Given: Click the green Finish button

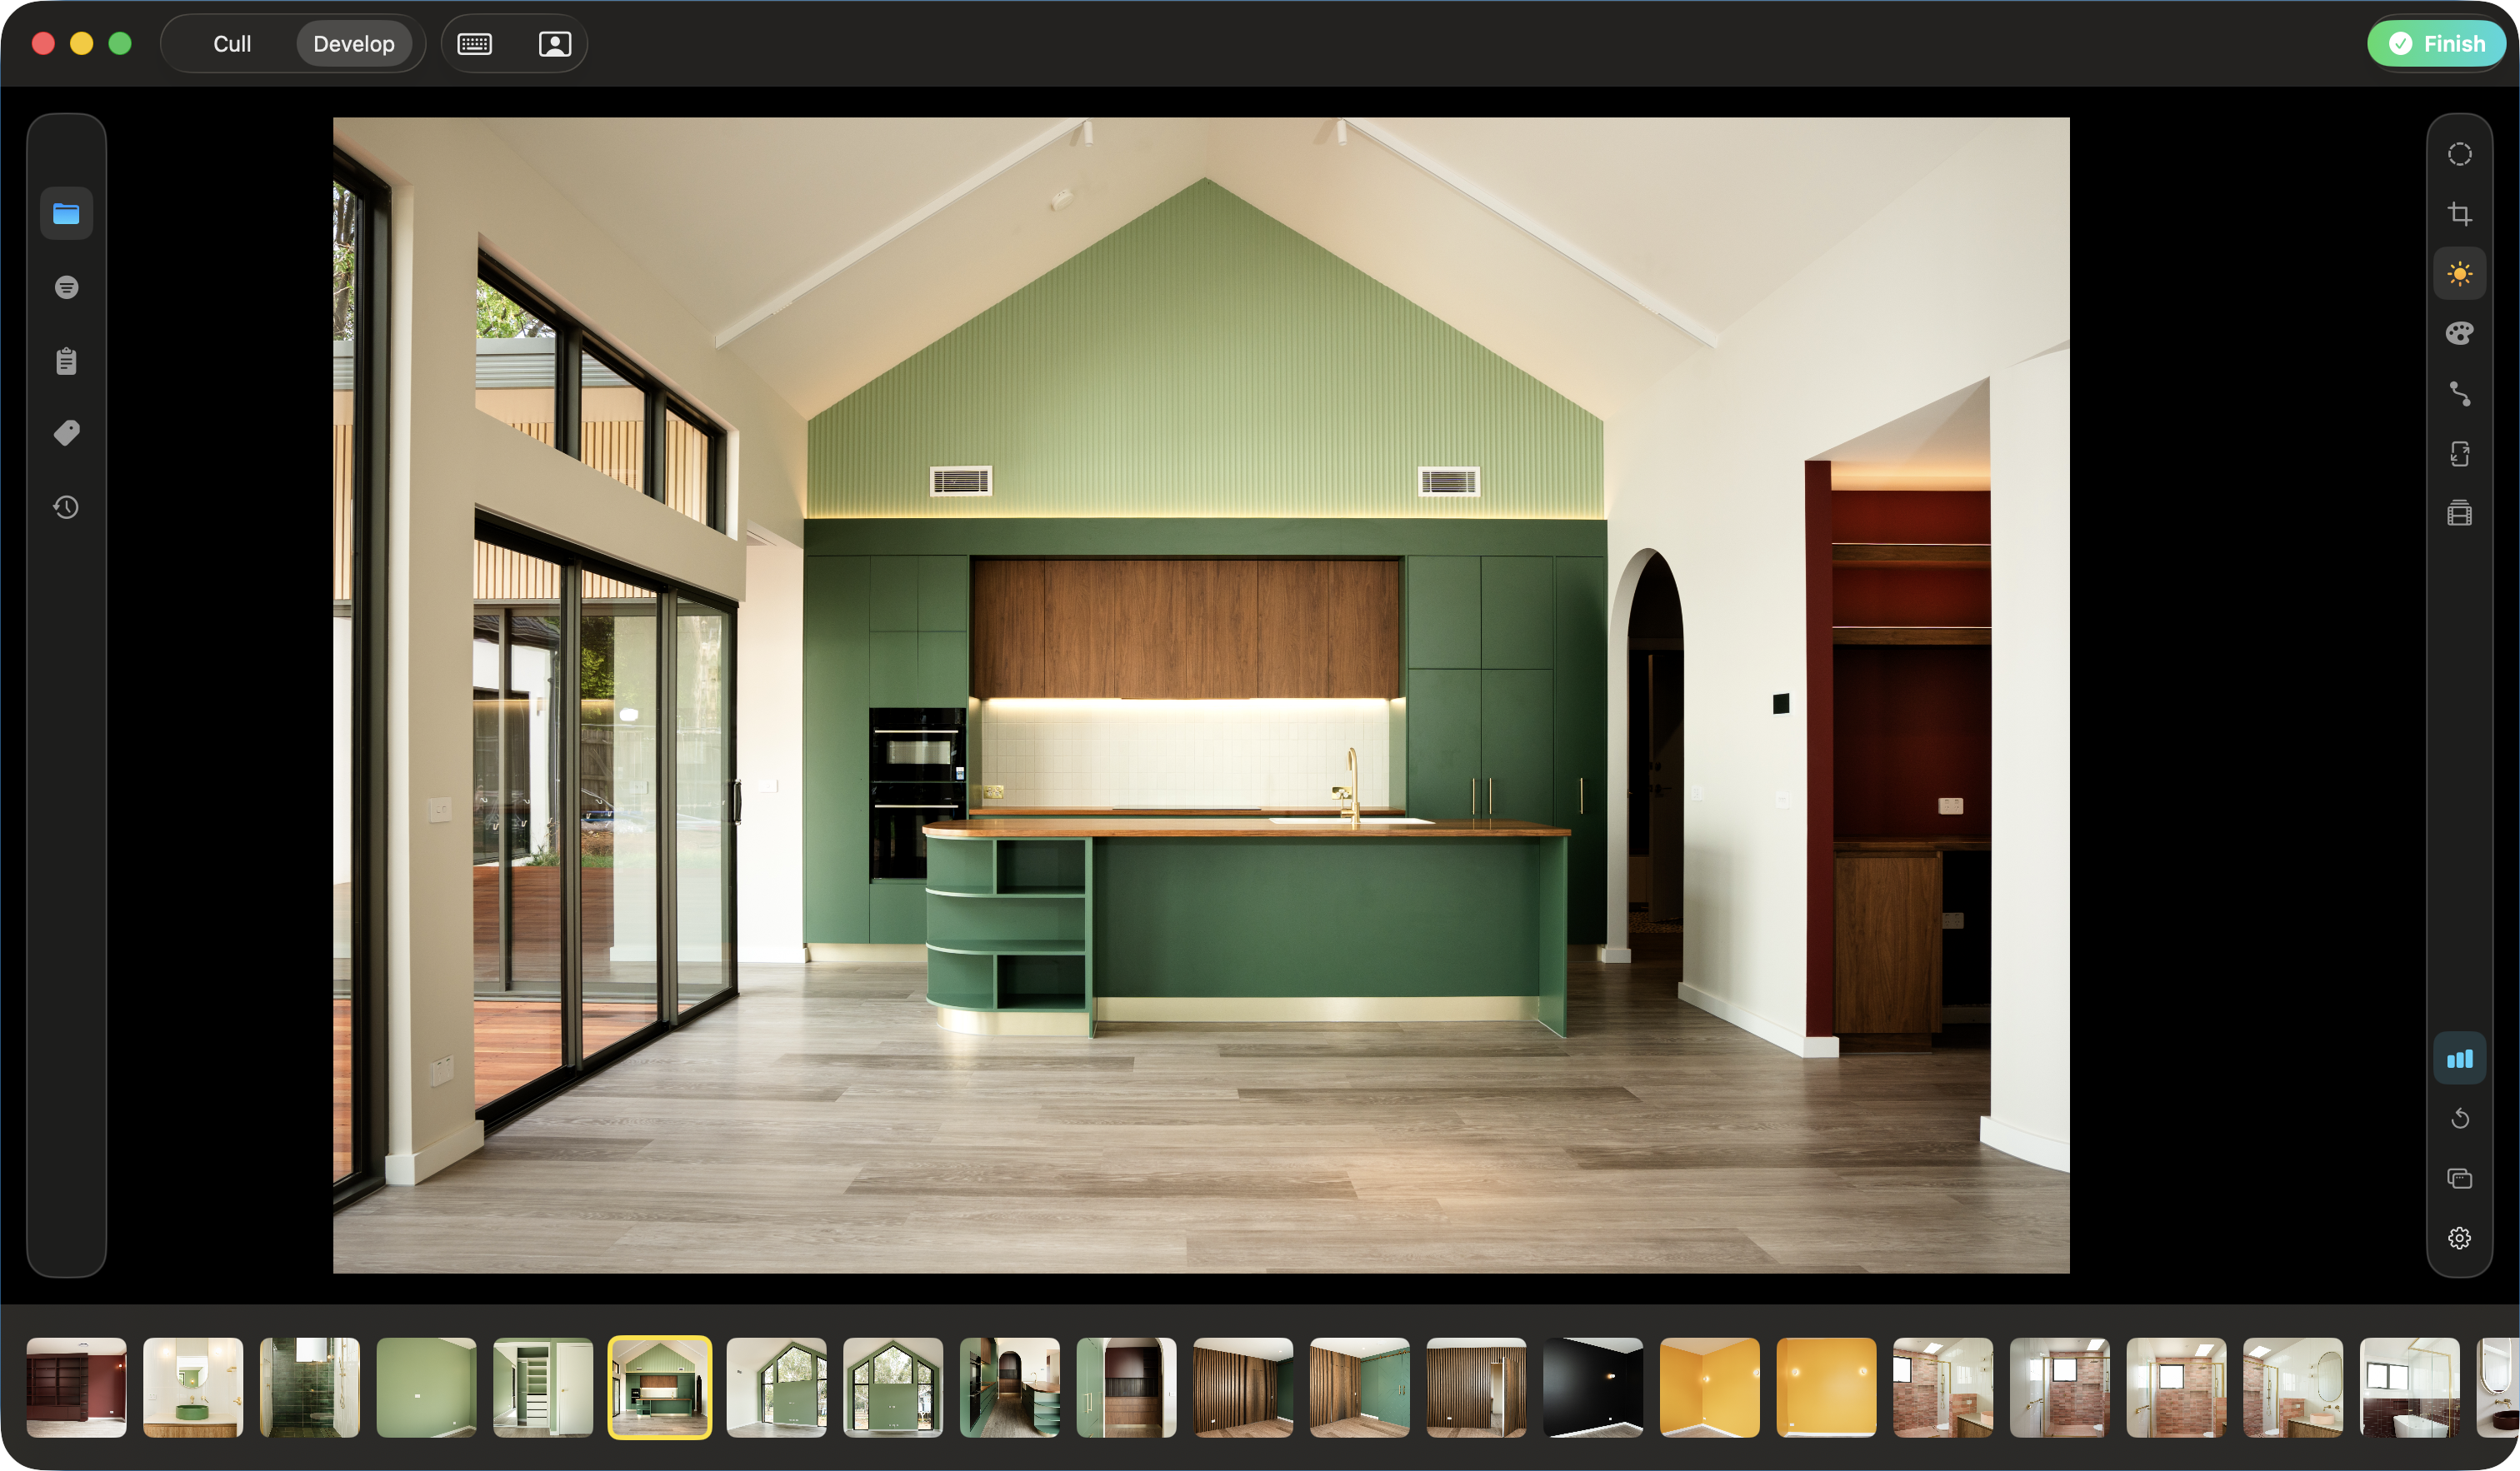Looking at the screenshot, I should click(2436, 44).
